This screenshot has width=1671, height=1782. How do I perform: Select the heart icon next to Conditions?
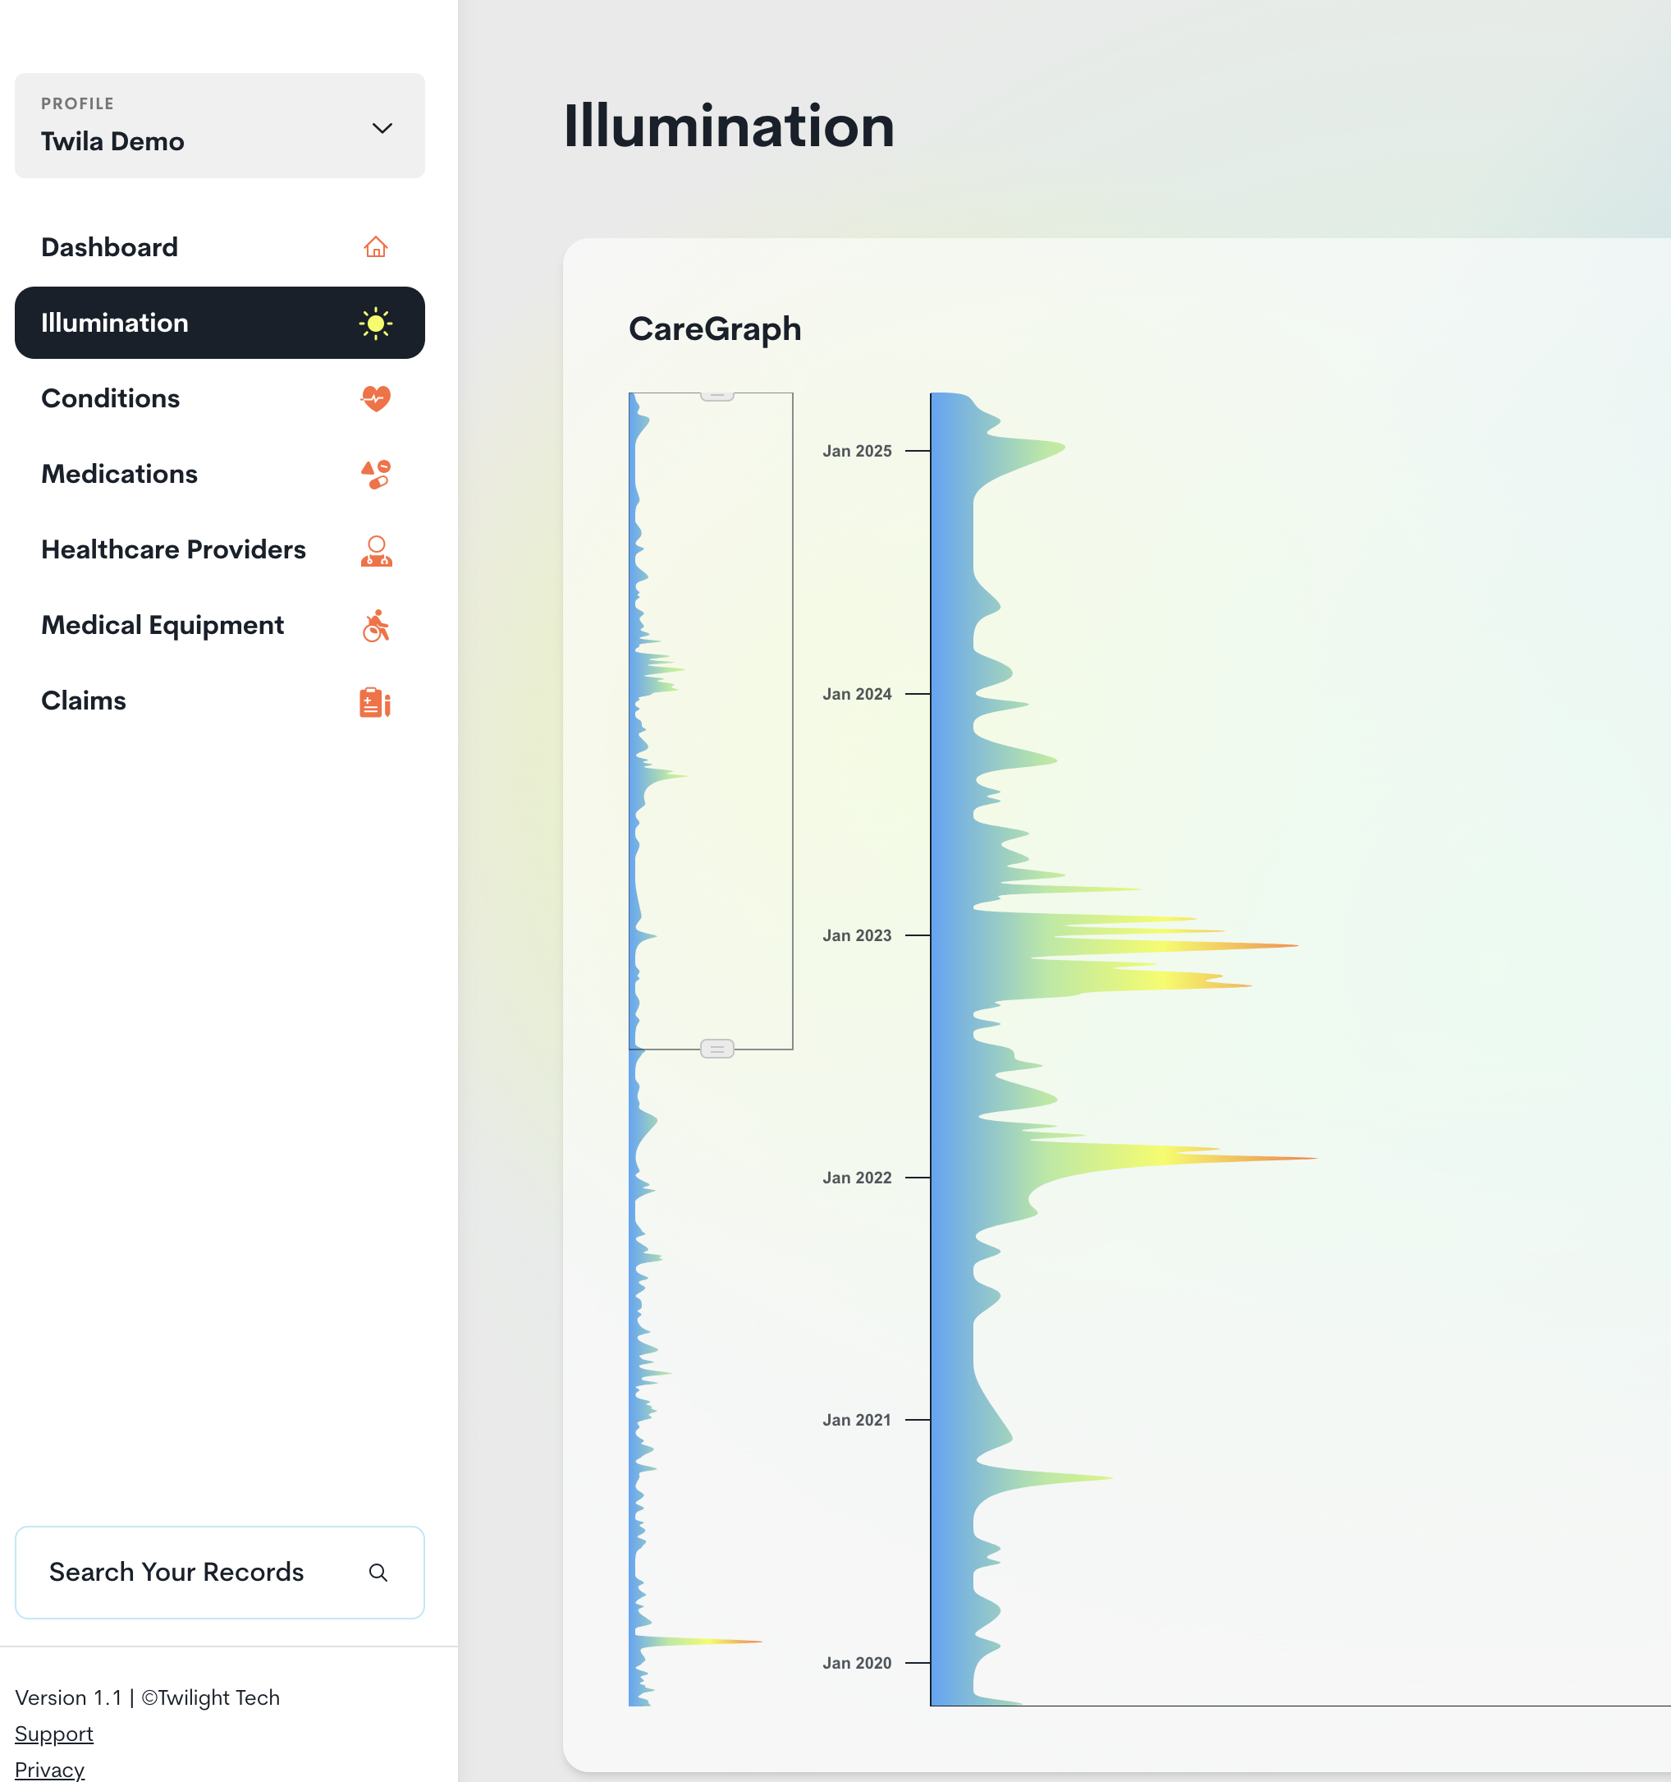pyautogui.click(x=377, y=399)
